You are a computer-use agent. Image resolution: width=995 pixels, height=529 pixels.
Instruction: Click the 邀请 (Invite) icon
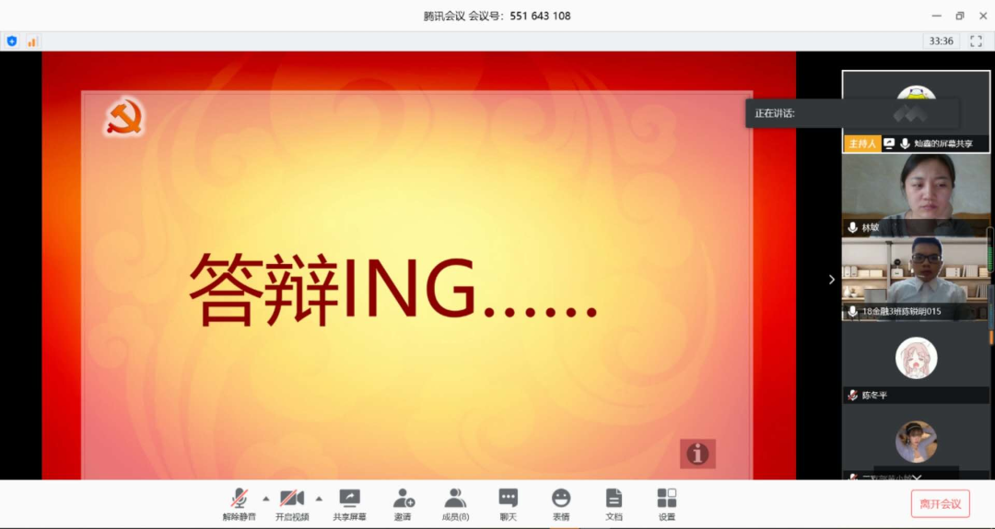pyautogui.click(x=403, y=499)
